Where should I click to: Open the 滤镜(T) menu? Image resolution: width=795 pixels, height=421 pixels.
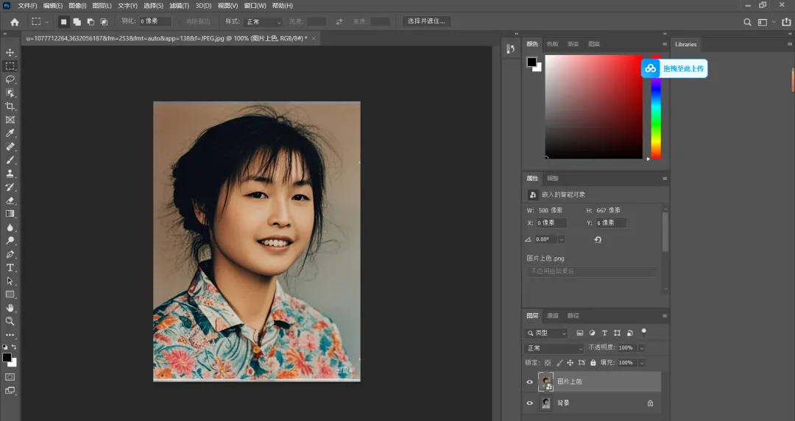click(179, 6)
